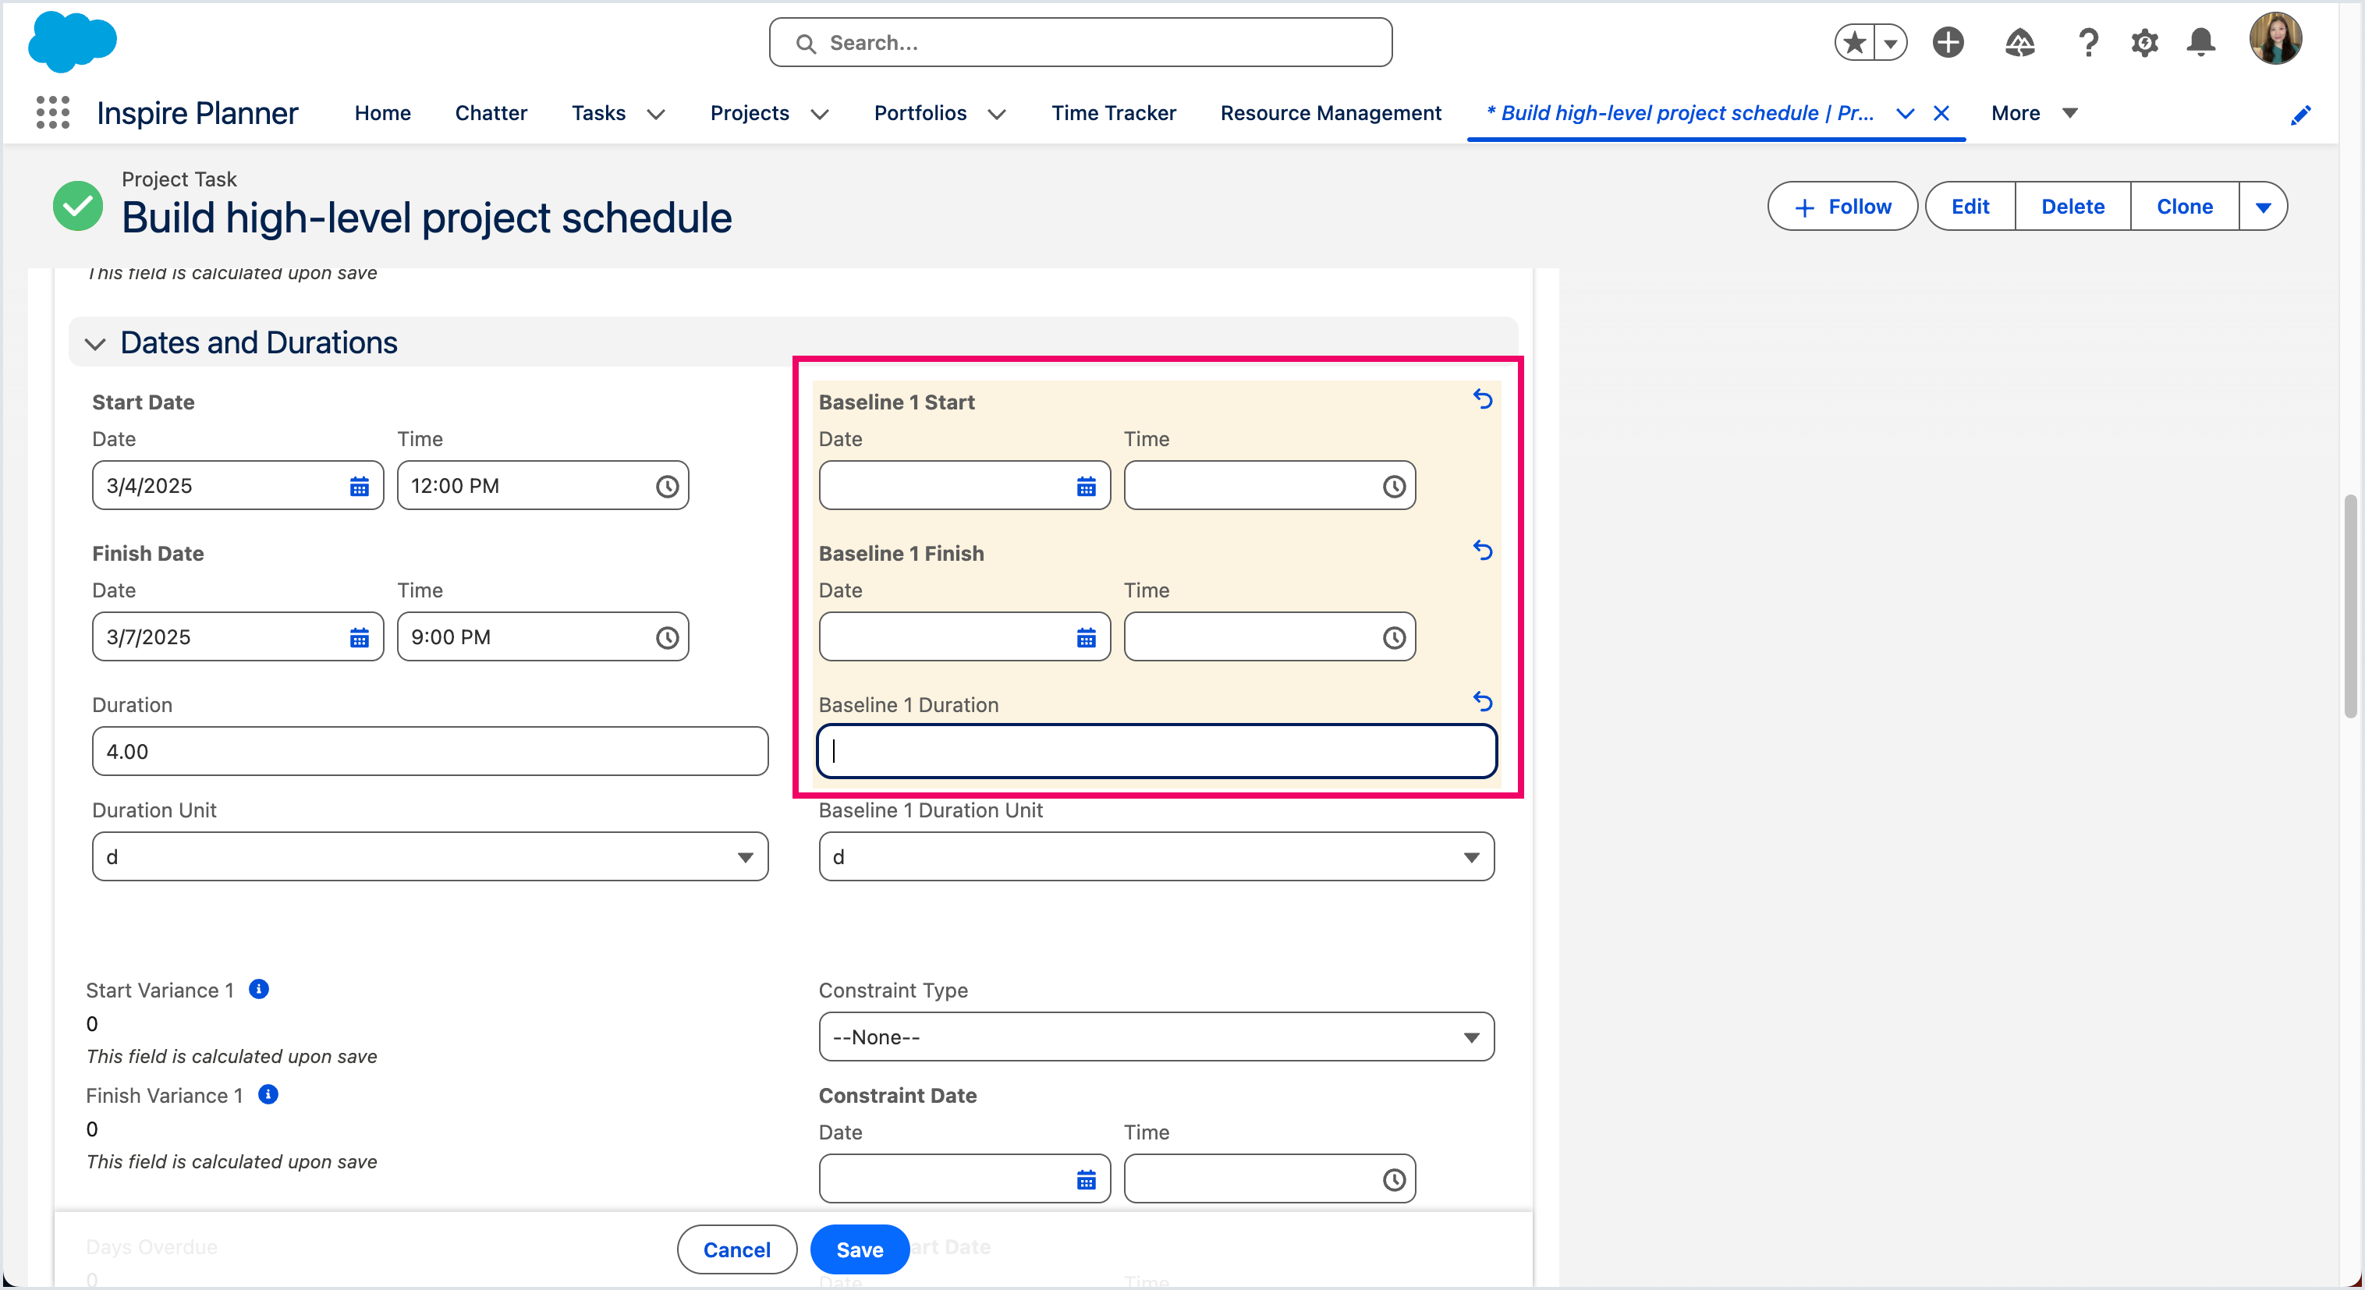Undo the Baseline 1 Start change
2365x1290 pixels.
[1483, 399]
